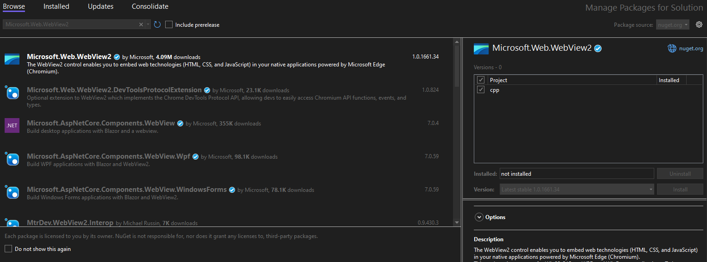Open the Package source dropdown
This screenshot has width=707, height=262.
click(x=673, y=25)
